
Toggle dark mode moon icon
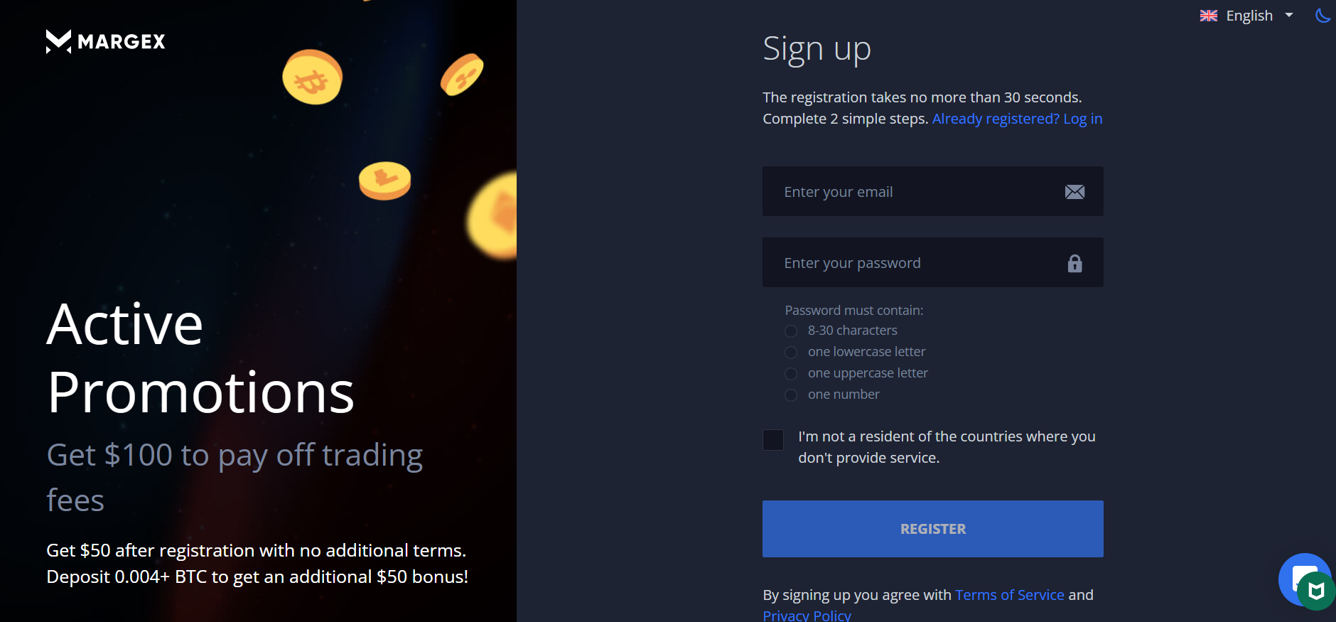point(1322,15)
